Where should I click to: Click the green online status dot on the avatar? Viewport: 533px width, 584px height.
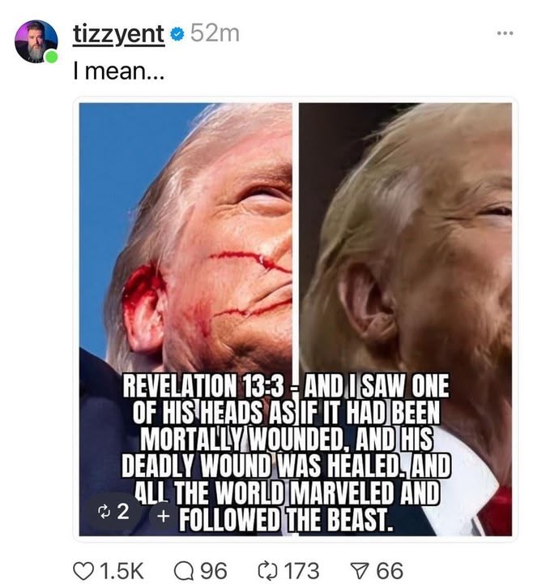tap(51, 57)
